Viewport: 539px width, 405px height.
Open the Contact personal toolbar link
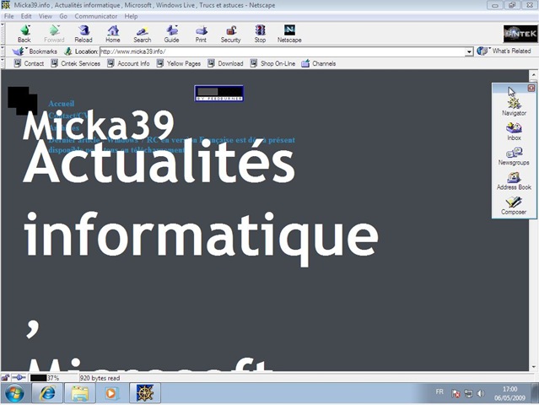[29, 63]
